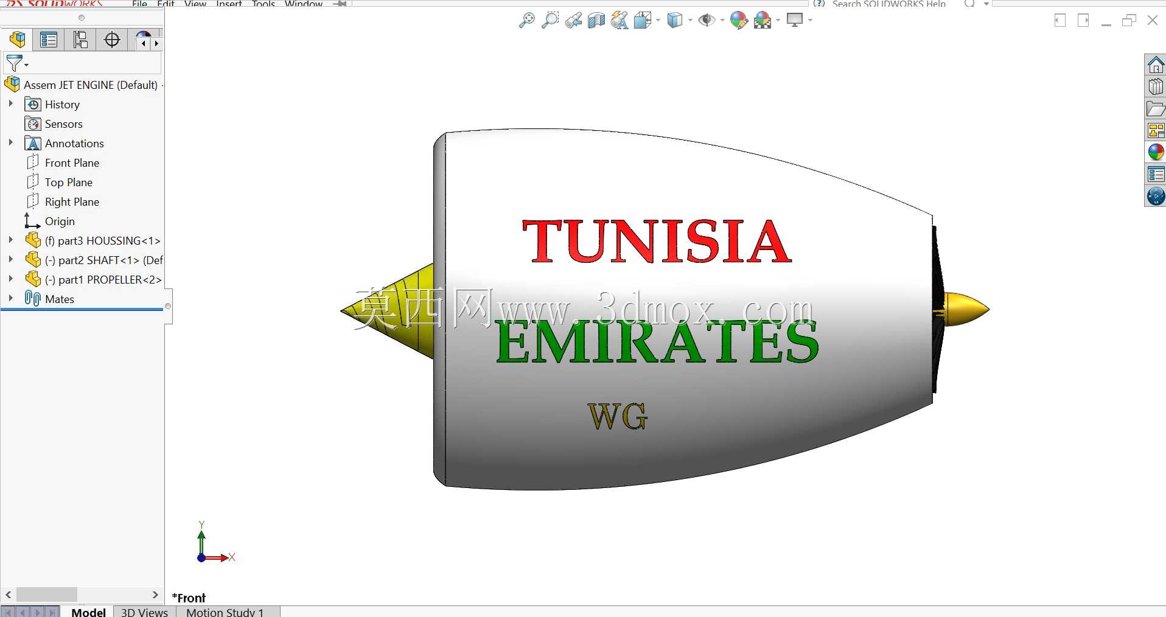Click the Hide/Show Items eye icon

[707, 20]
